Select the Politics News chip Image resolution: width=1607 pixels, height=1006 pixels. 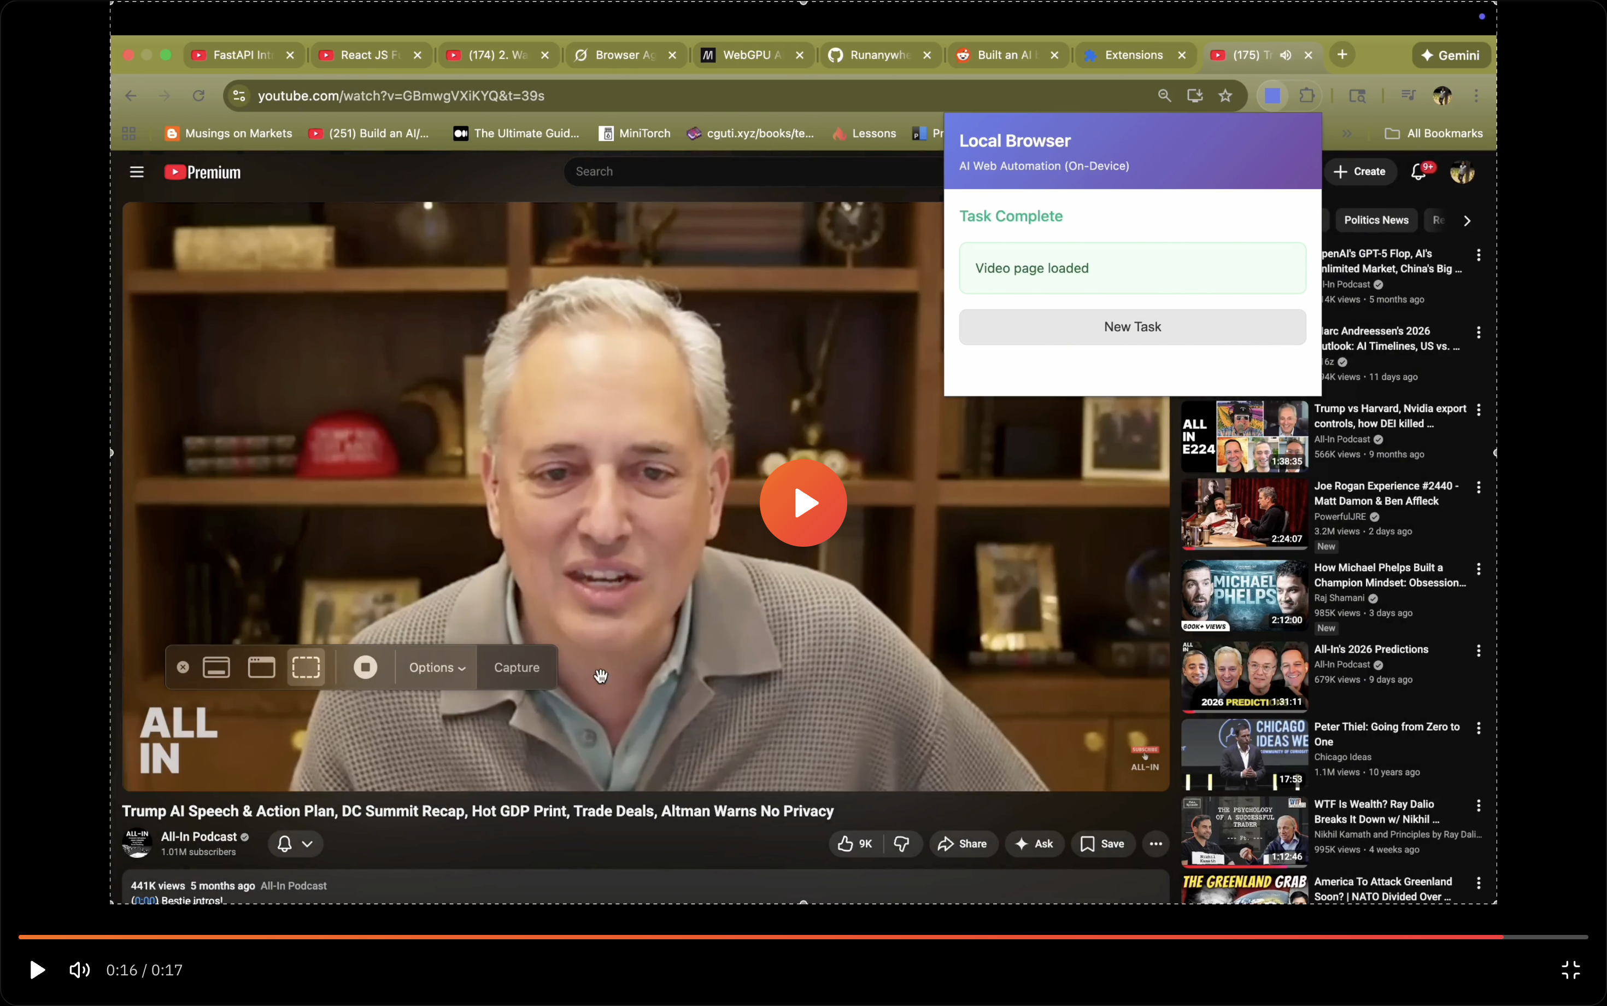click(x=1376, y=220)
